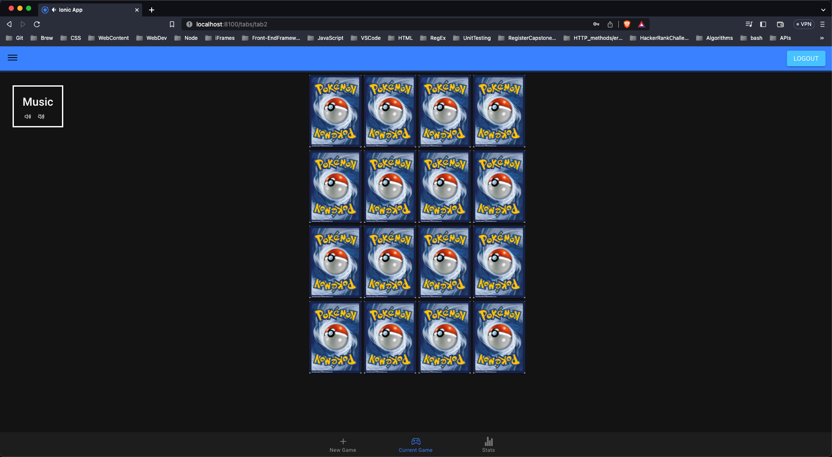832x457 pixels.
Task: Open saved passwords key icon
Action: point(596,24)
